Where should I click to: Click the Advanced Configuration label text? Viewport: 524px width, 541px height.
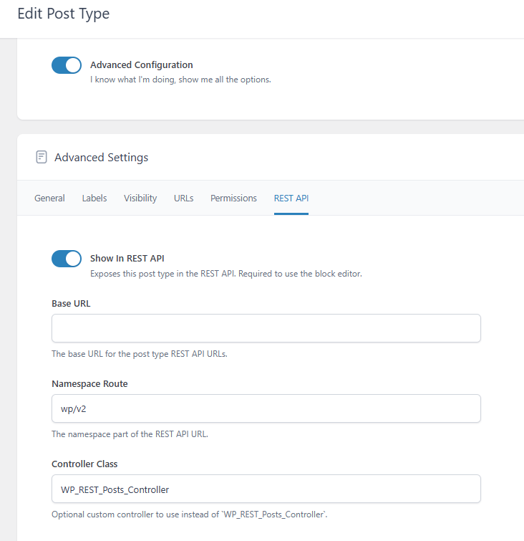pos(142,65)
